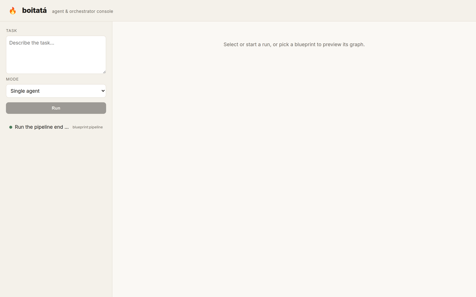Screen dimensions: 476x297
Task: Click the MODE label
Action: [12, 79]
